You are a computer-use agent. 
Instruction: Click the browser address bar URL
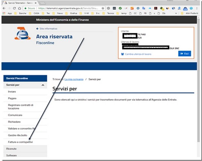[68, 8]
